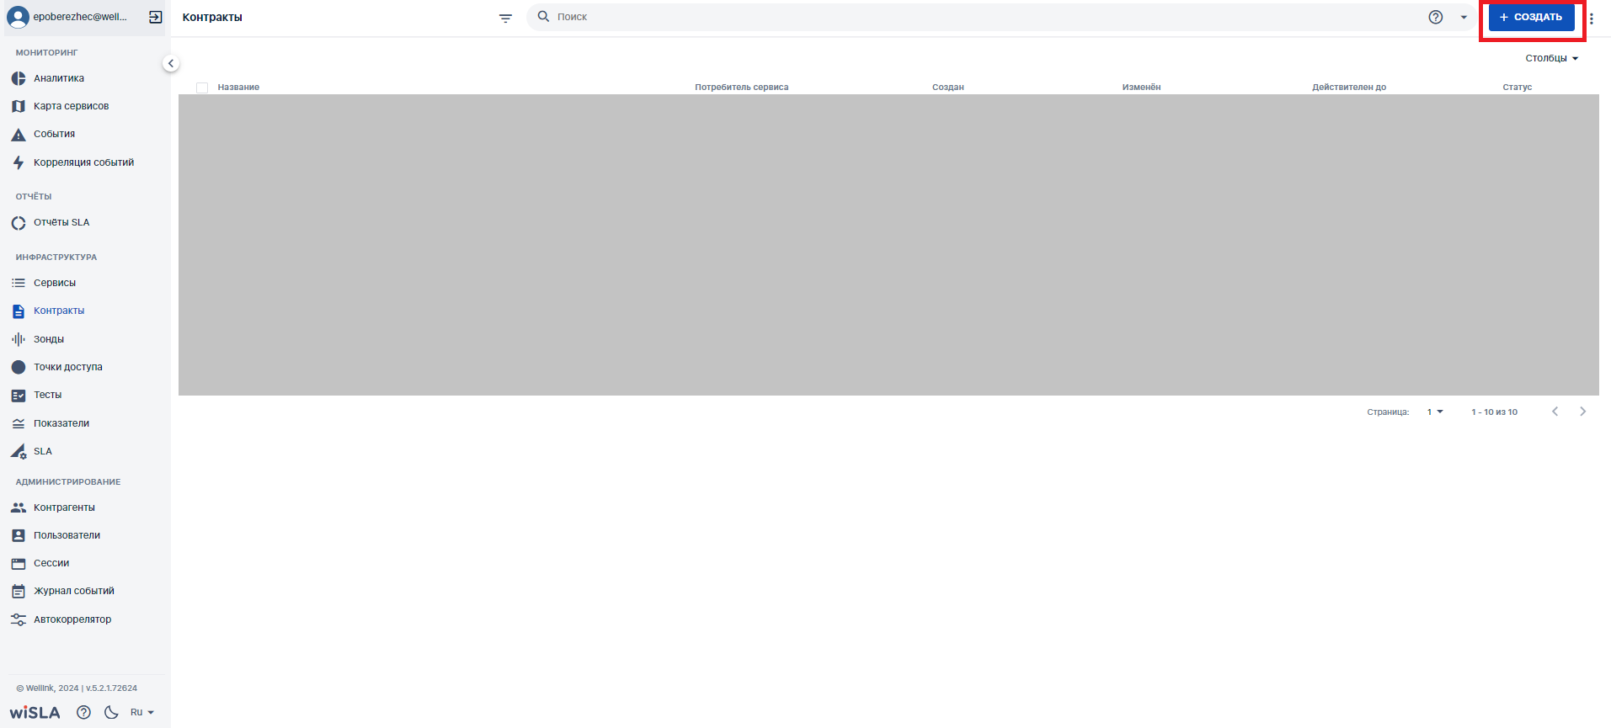Click the Пользователи person icon
This screenshot has height=728, width=1611.
pos(19,535)
